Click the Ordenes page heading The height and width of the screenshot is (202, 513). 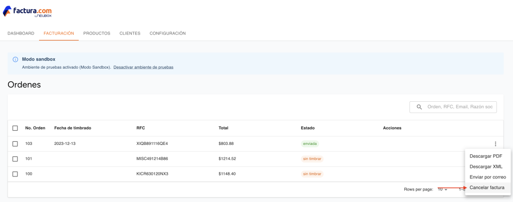pos(24,85)
